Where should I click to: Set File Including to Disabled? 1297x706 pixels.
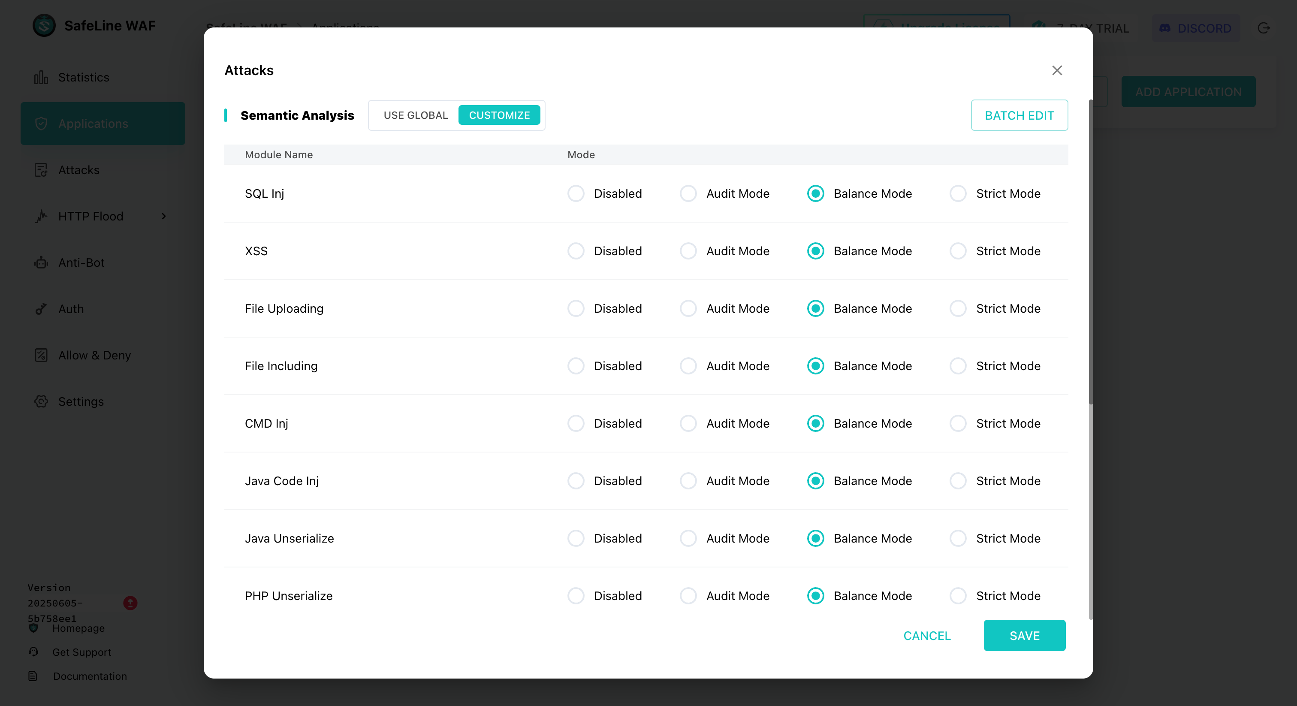click(576, 366)
